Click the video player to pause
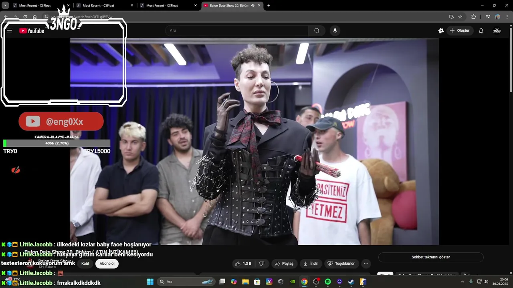This screenshot has height=288, width=513. tap(254, 142)
